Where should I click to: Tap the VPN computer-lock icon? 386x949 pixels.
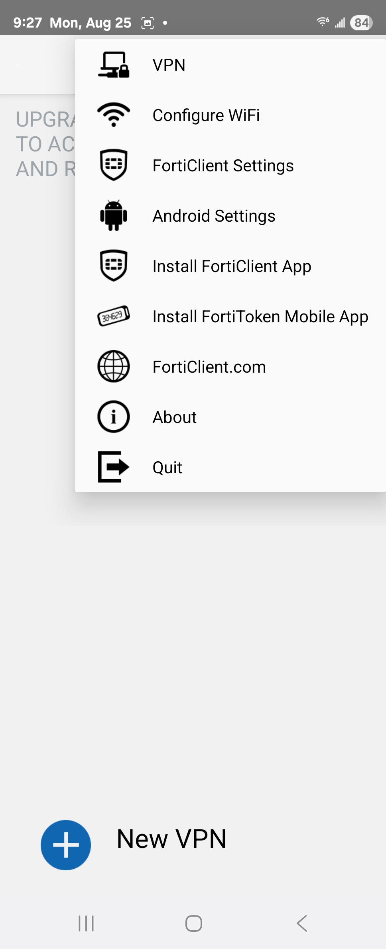(114, 65)
